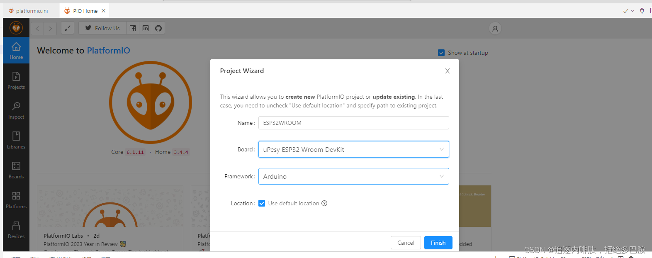This screenshot has height=258, width=652.
Task: Click the Finish button
Action: pos(438,243)
